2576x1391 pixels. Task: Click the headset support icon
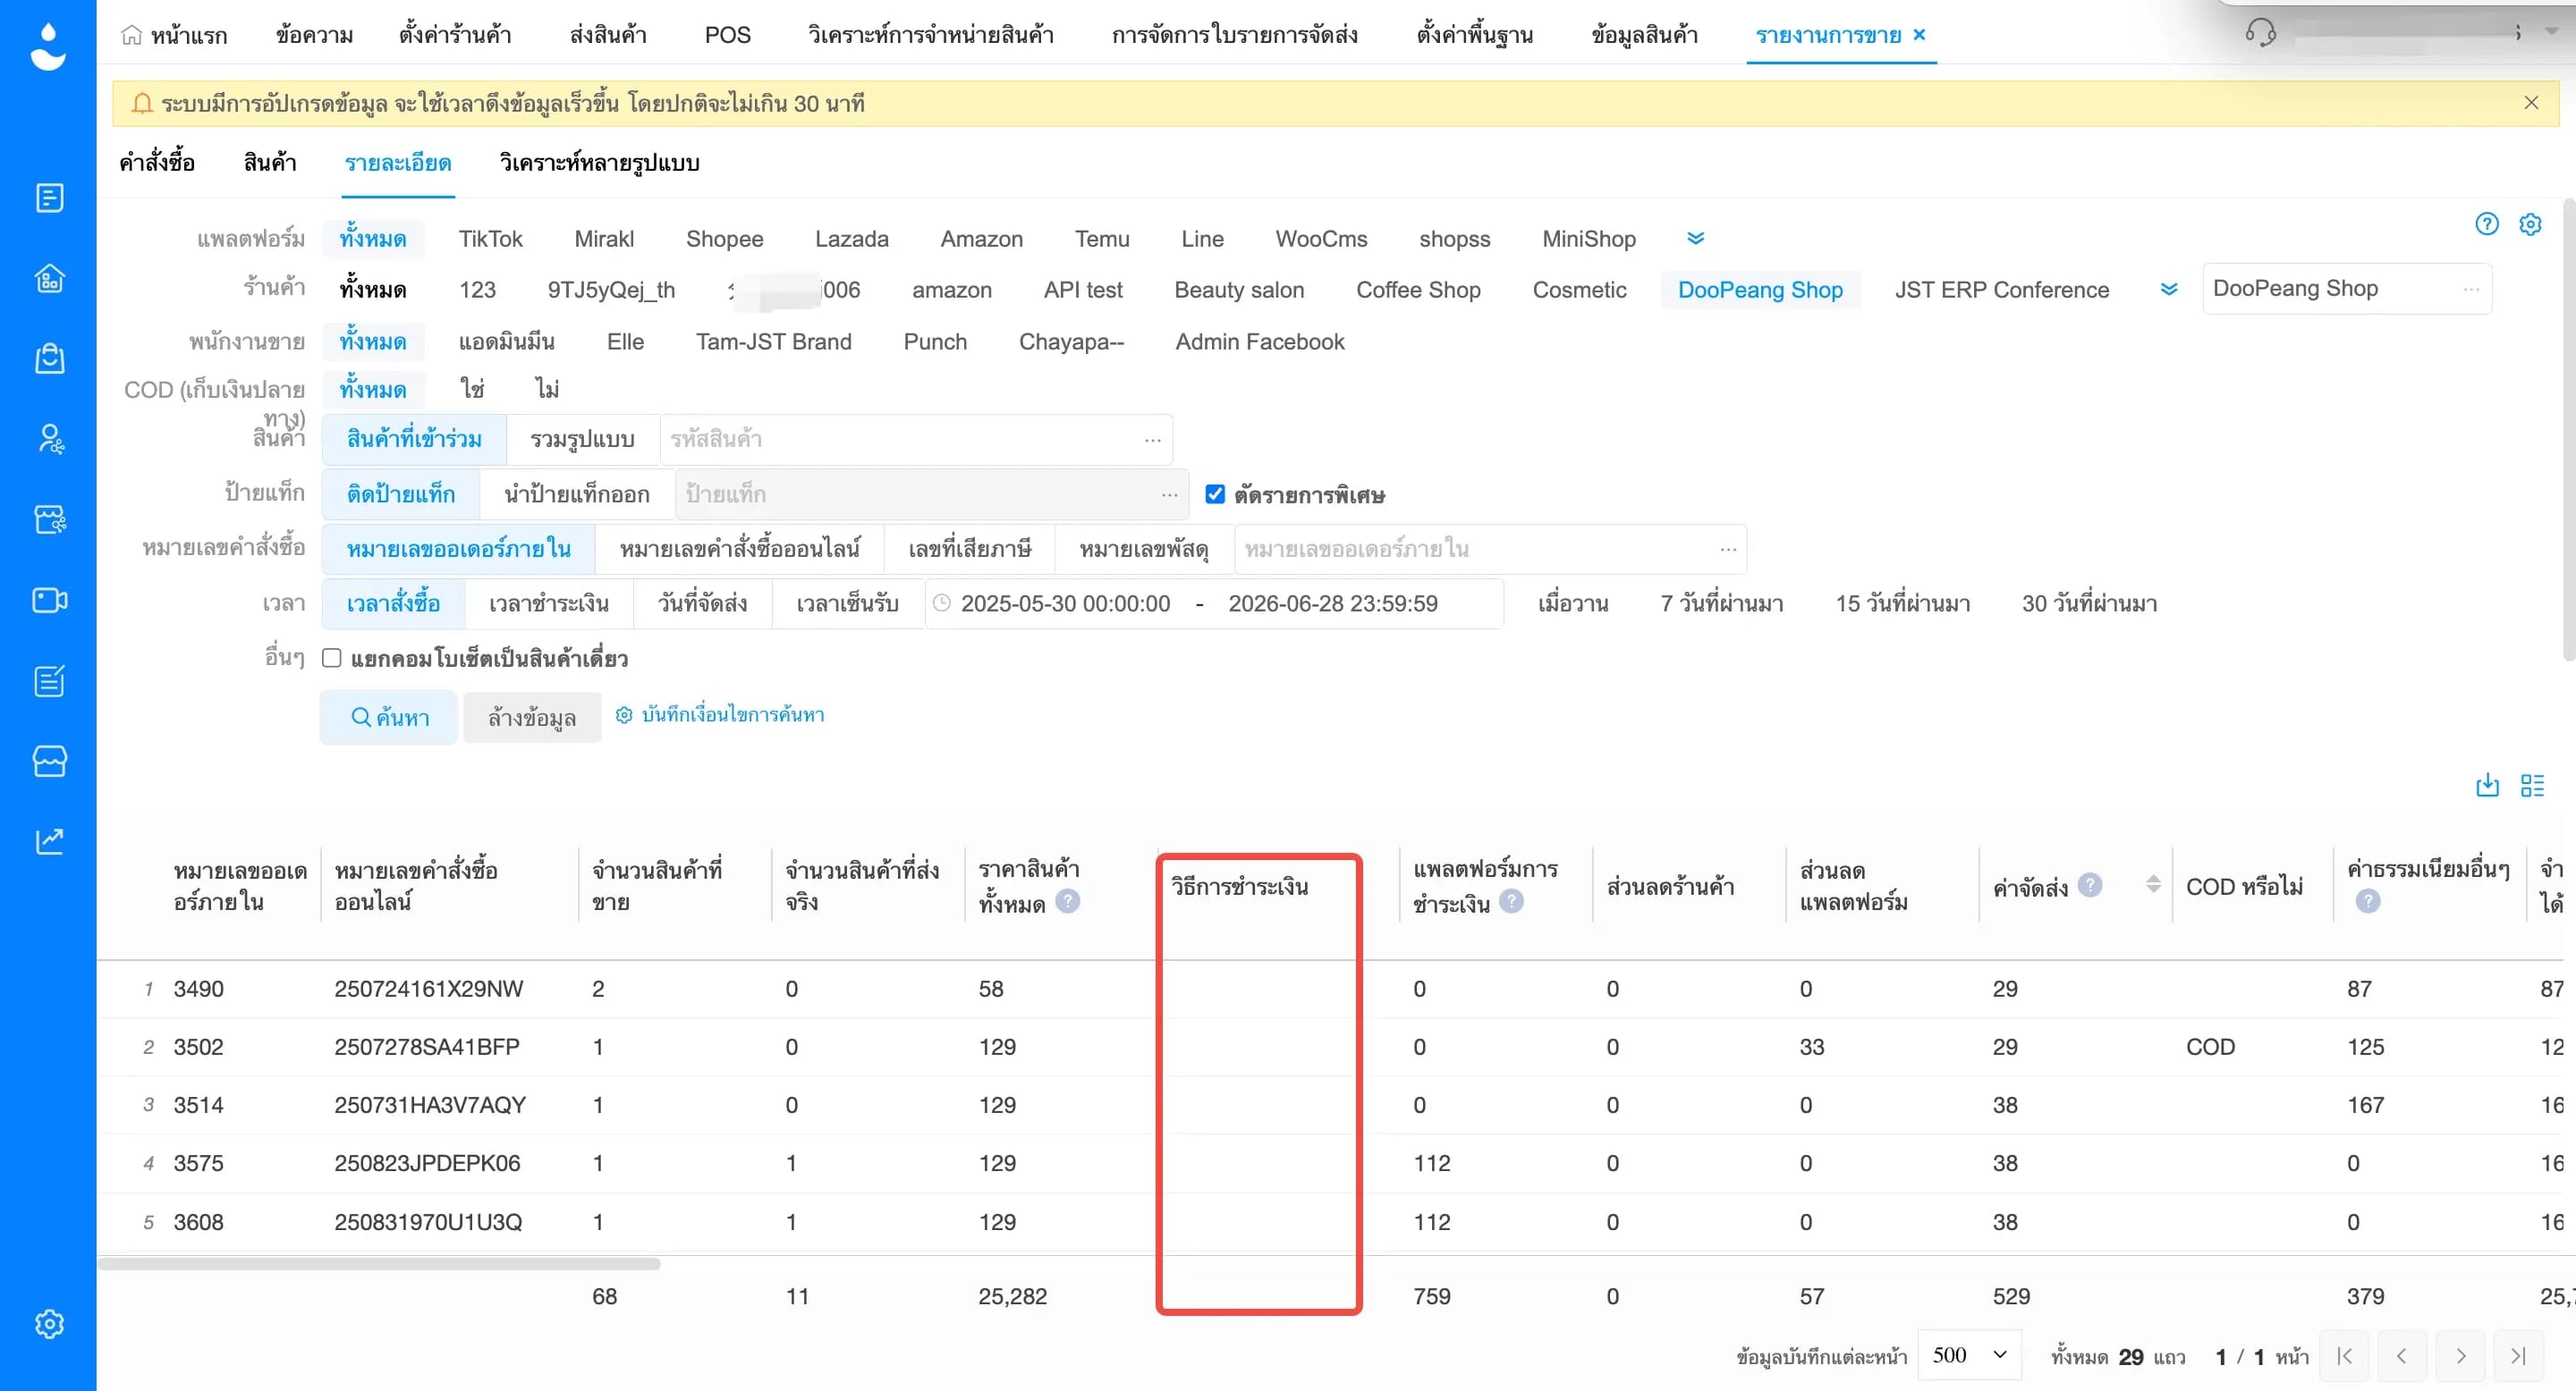click(2260, 33)
